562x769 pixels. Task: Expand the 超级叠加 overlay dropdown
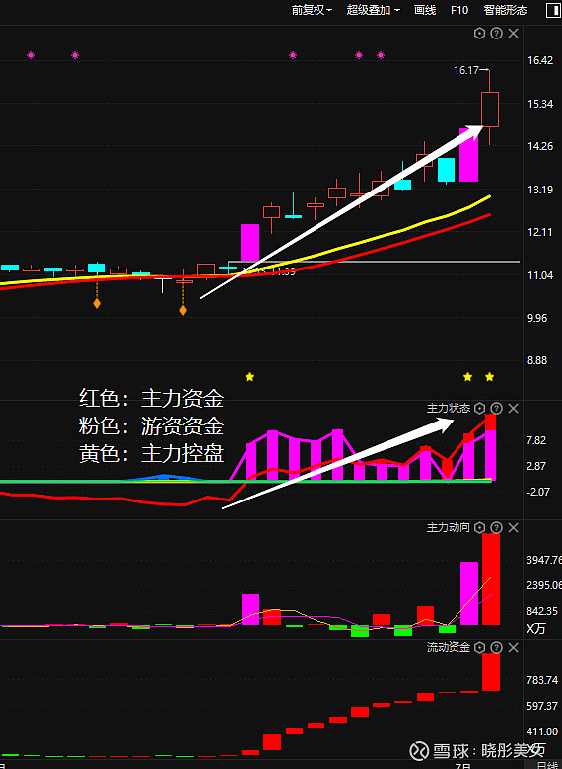[374, 10]
